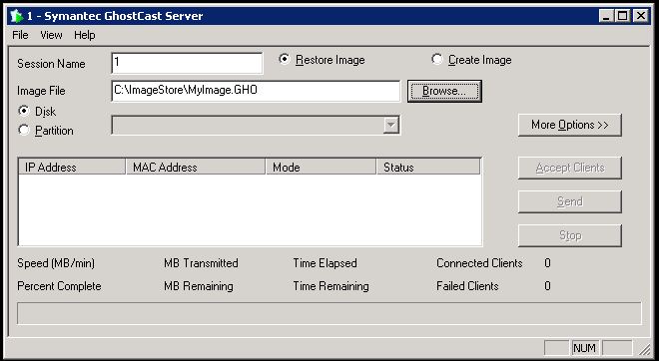The height and width of the screenshot is (361, 659).
Task: Click the MAC Address column header
Action: pyautogui.click(x=196, y=168)
